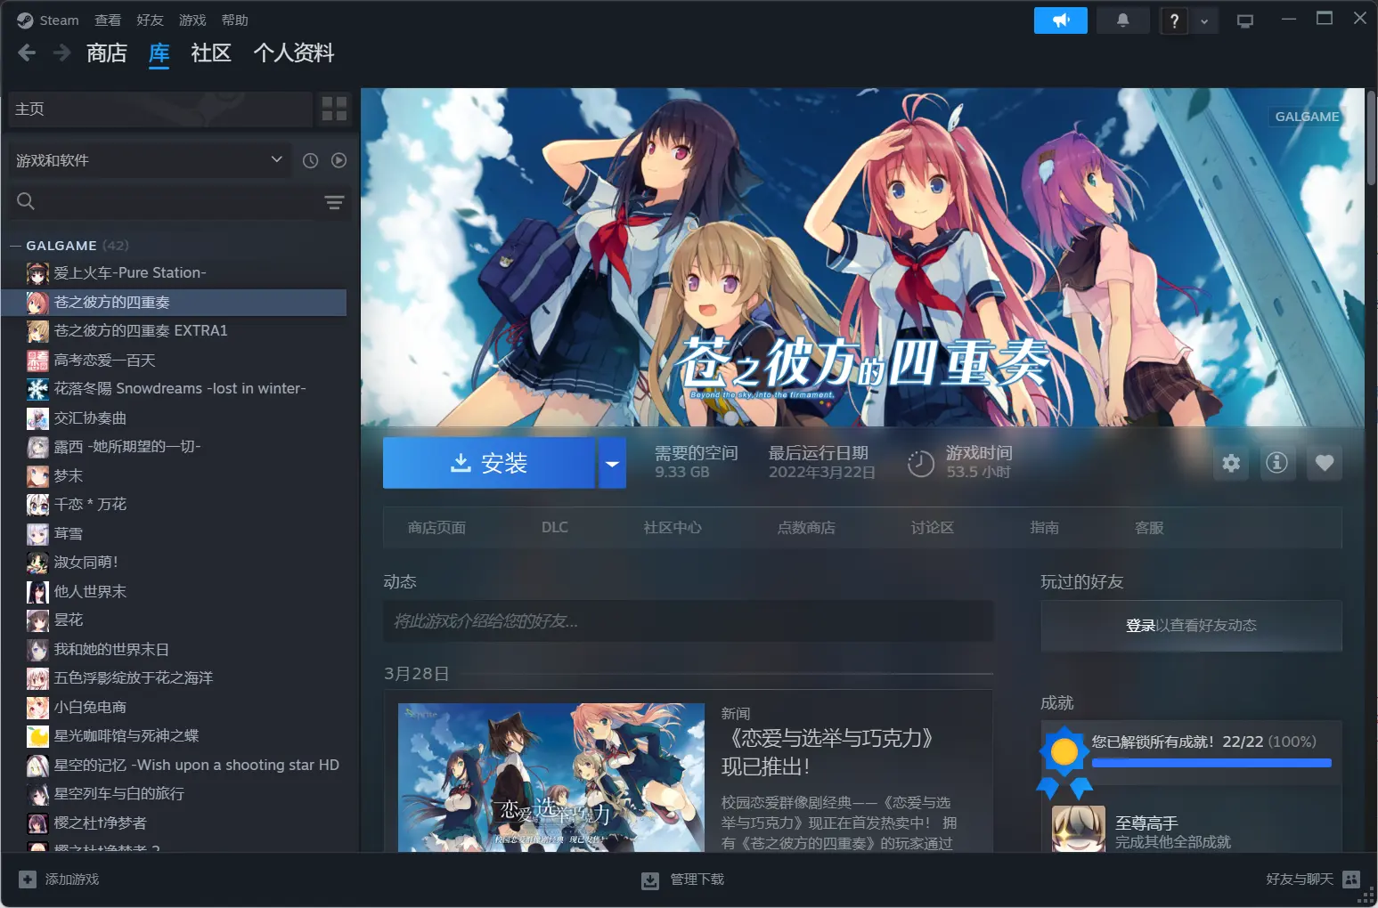Select 千恋＊万花 in the game list
The height and width of the screenshot is (908, 1378).
[90, 505]
